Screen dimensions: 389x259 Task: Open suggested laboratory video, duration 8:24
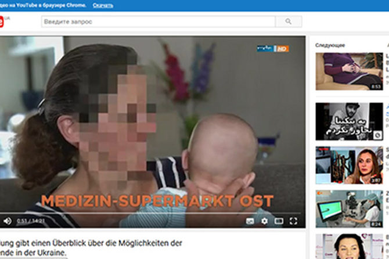pos(349,208)
